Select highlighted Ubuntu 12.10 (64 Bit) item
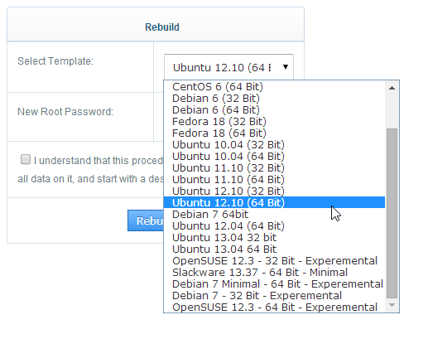The width and height of the screenshot is (428, 339). [274, 202]
